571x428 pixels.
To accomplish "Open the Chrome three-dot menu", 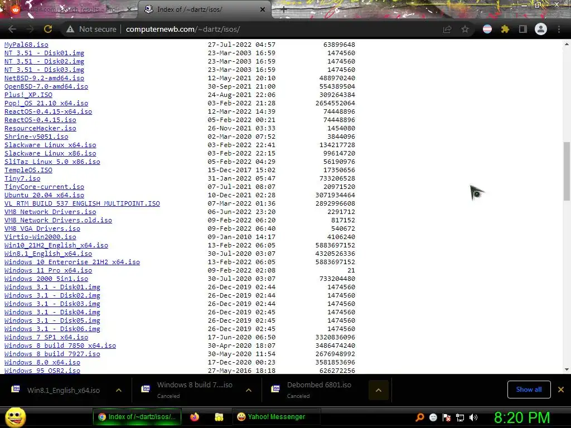I will coord(559,29).
